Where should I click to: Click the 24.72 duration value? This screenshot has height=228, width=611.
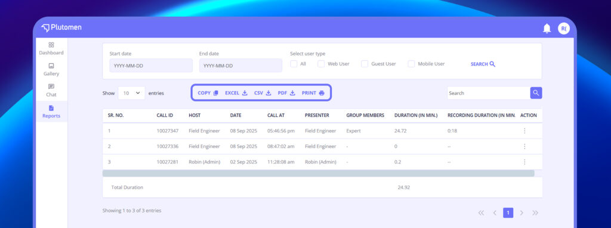(x=400, y=131)
